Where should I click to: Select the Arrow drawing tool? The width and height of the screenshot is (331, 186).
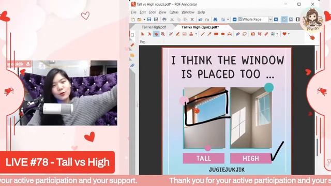[209, 34]
